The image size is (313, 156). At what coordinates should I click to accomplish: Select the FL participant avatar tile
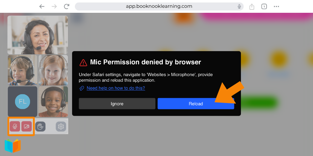coord(22,101)
